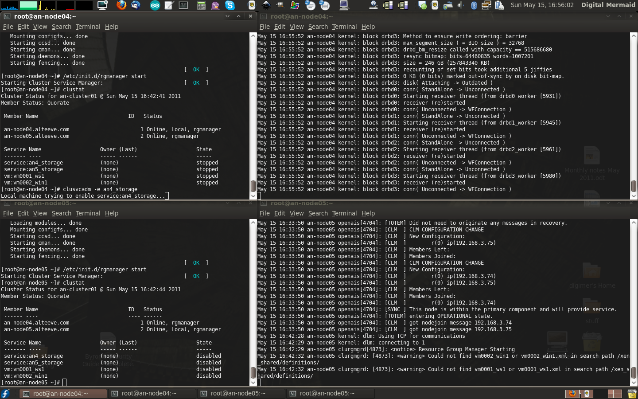Click 'service:an4_storage' row in node04 clustat output

coord(111,163)
